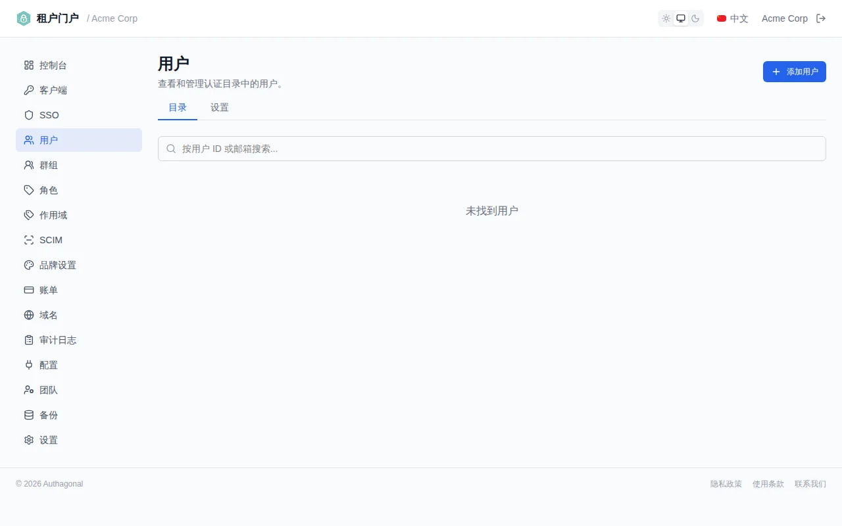Image resolution: width=842 pixels, height=526 pixels.
Task: Select system theme monitor icon
Action: pyautogui.click(x=681, y=18)
